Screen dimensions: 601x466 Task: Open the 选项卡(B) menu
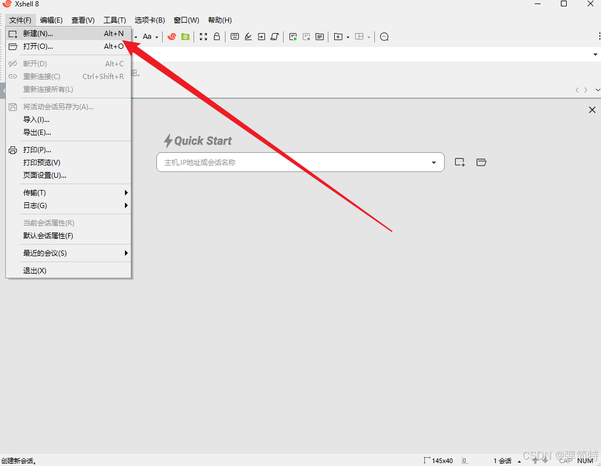[x=149, y=20]
